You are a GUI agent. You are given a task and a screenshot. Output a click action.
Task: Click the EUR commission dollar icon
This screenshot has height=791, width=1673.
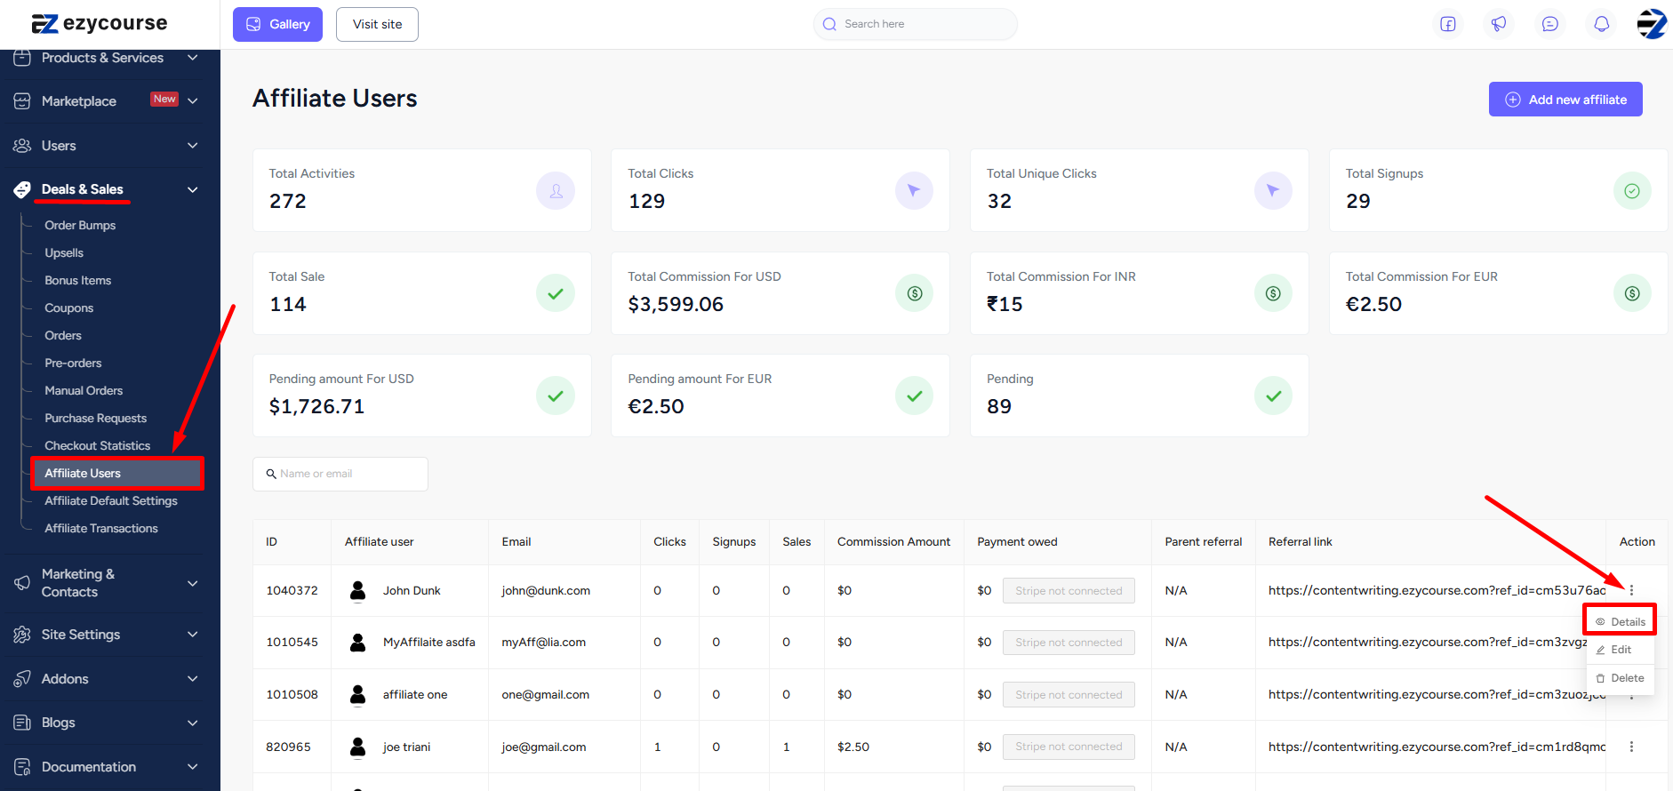tap(1632, 293)
